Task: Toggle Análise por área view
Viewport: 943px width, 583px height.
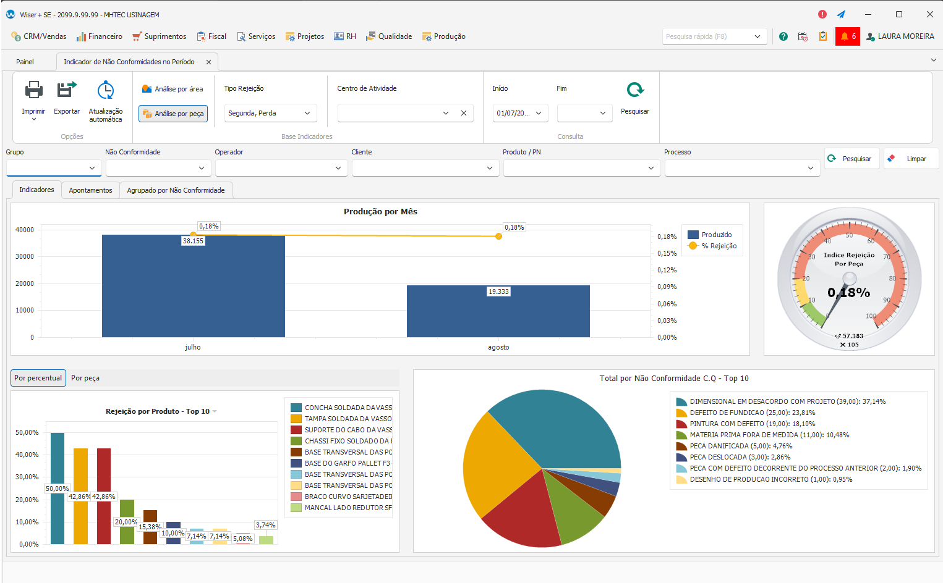Action: (x=173, y=89)
